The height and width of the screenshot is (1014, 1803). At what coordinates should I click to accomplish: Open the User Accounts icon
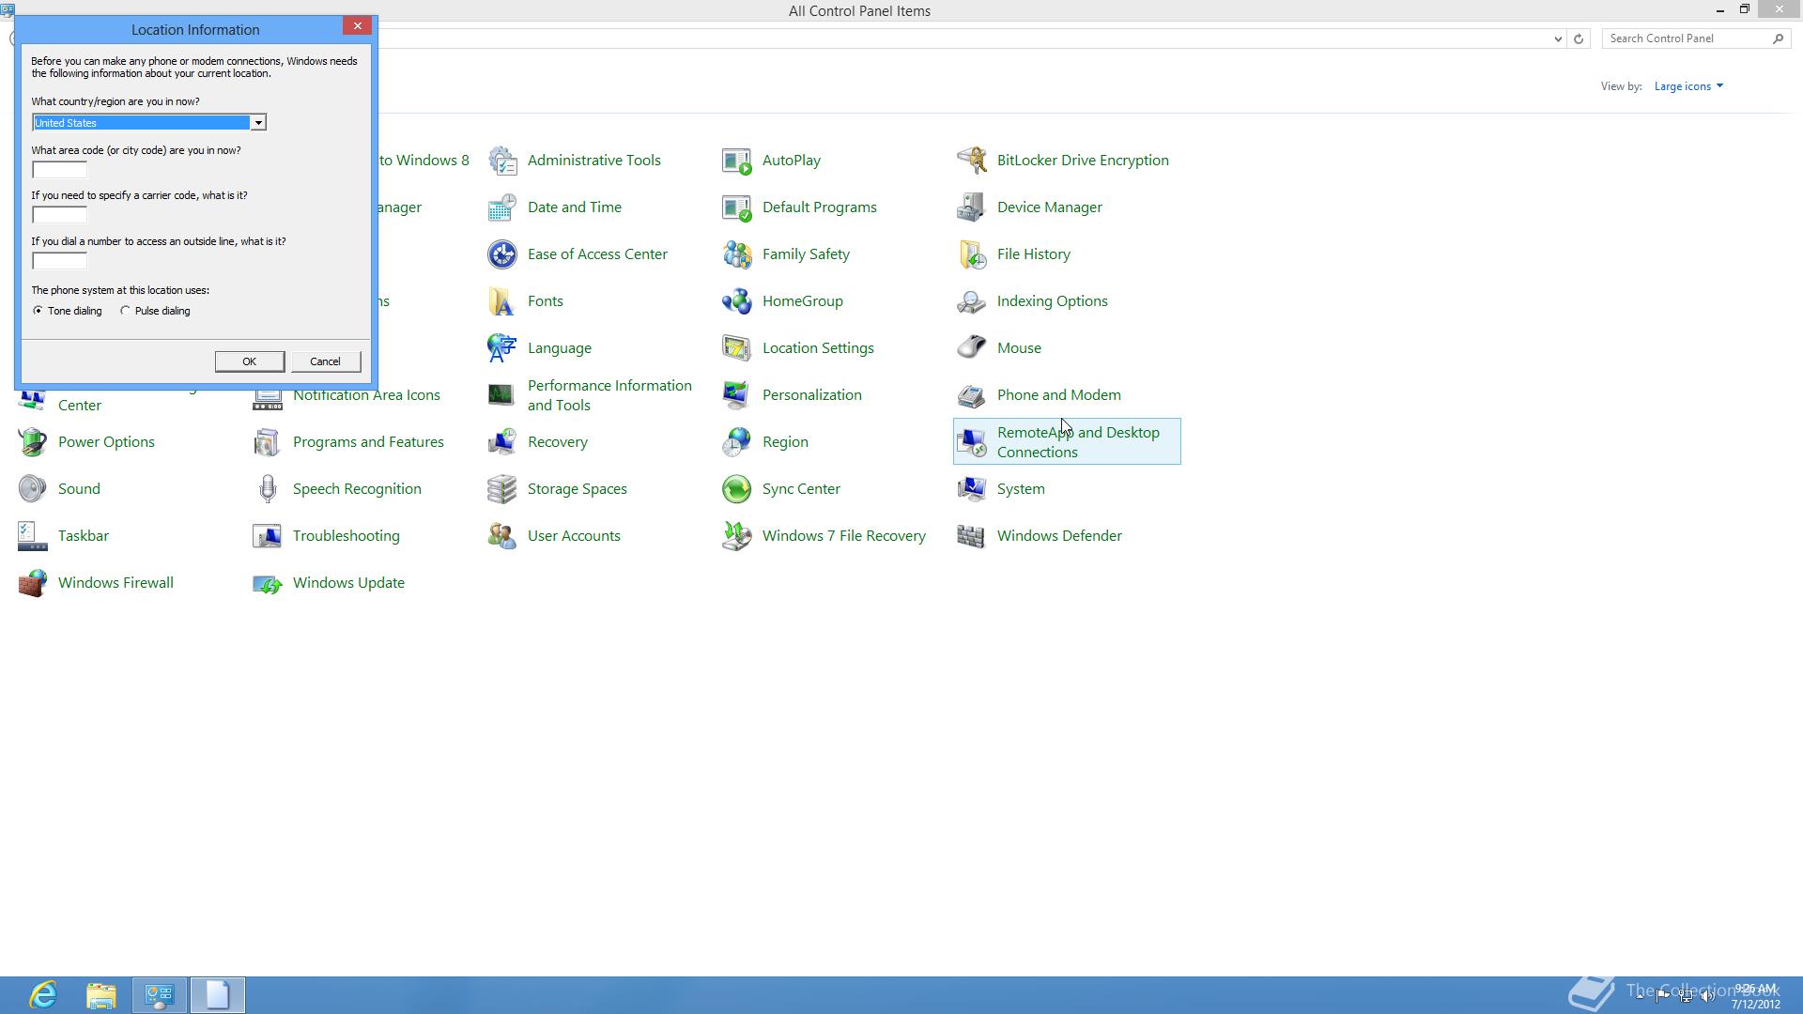(502, 536)
